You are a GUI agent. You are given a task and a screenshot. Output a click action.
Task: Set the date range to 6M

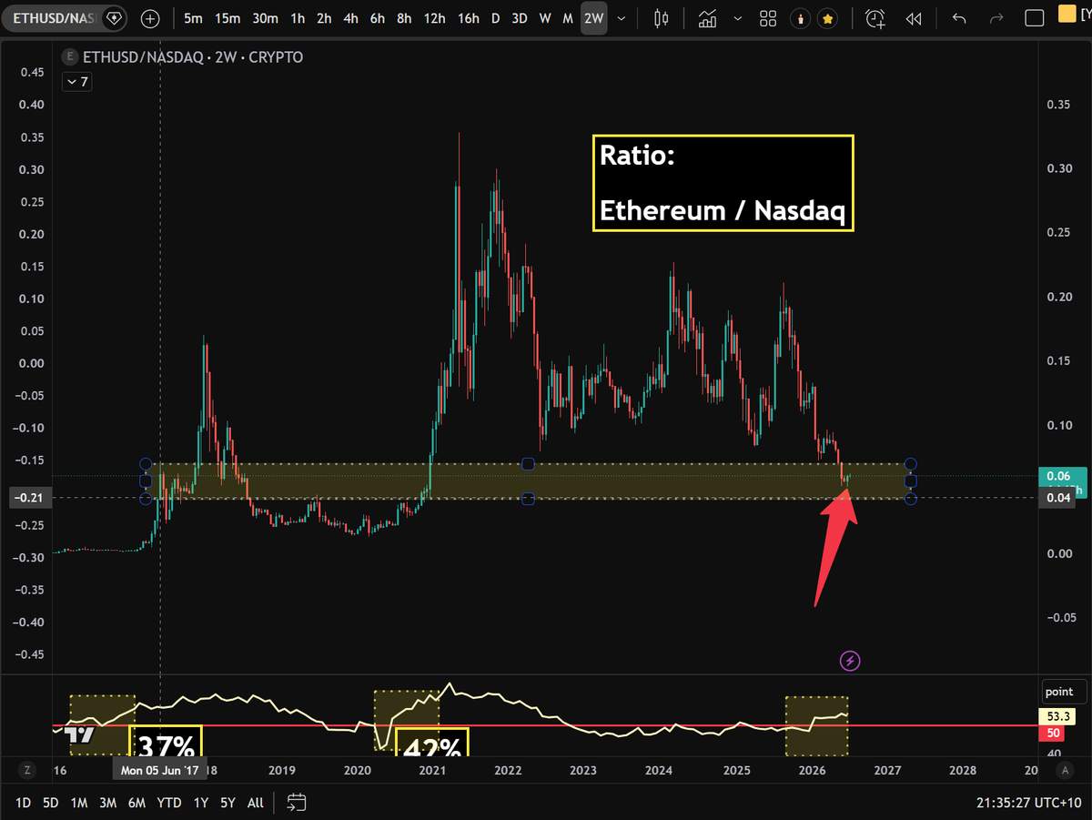136,803
